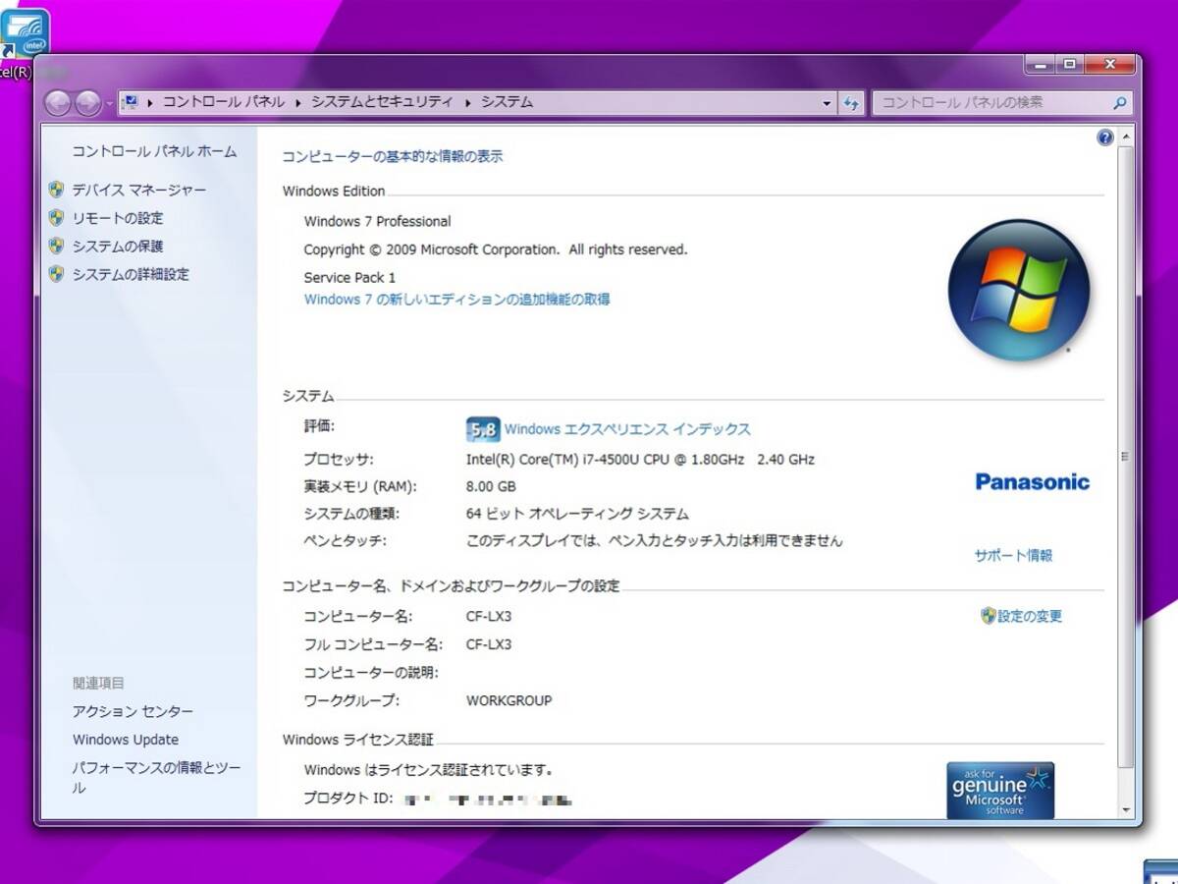Click the refresh button beside address bar
The image size is (1178, 884).
coord(851,103)
